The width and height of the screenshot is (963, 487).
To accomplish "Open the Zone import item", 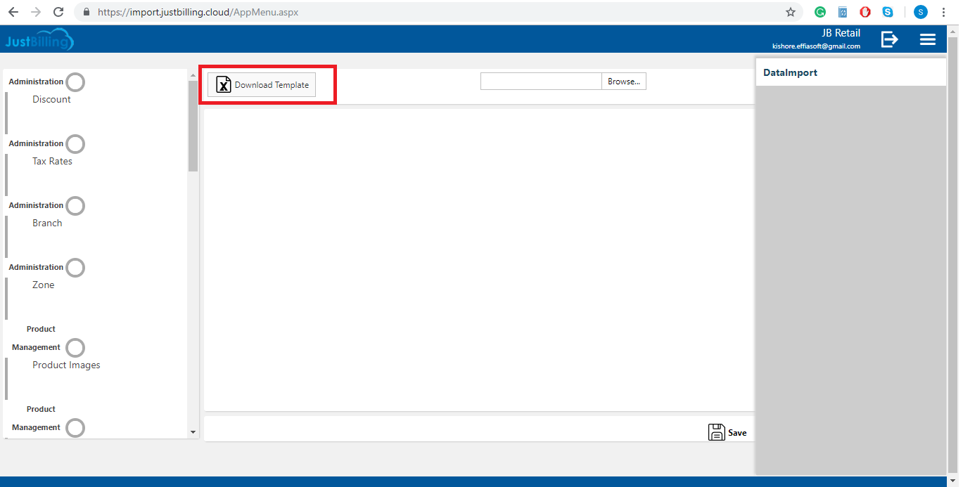I will [x=43, y=285].
